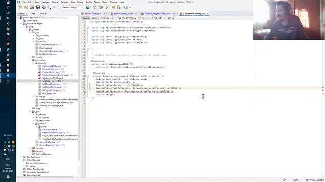
Task: Click the bar chart icon in editor toolbar
Action: [x=173, y=18]
